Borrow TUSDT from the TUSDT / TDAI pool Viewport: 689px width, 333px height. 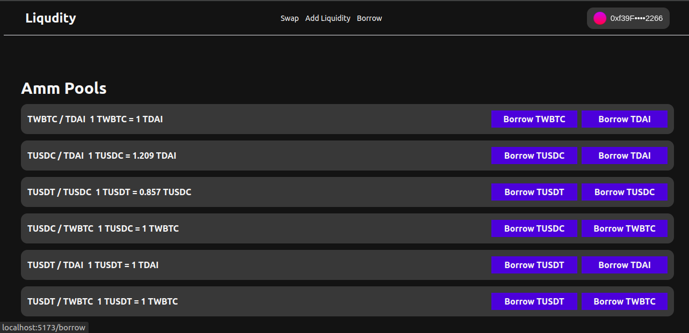(x=534, y=265)
